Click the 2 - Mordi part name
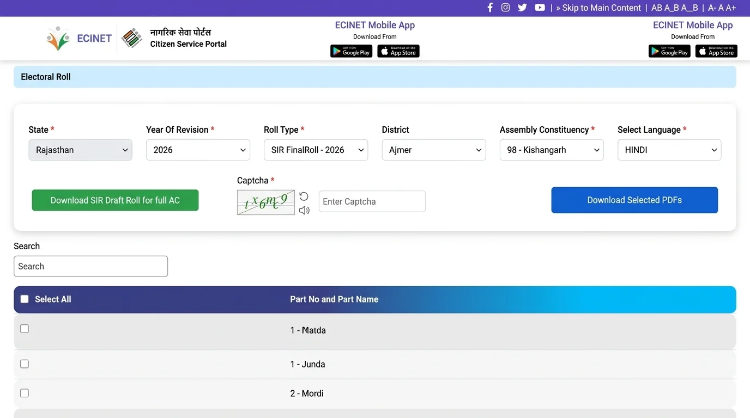 click(307, 394)
